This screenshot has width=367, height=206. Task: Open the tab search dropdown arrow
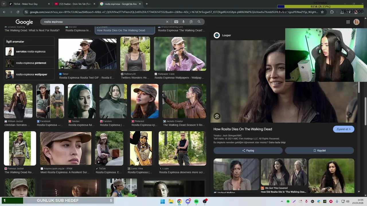tap(4, 4)
